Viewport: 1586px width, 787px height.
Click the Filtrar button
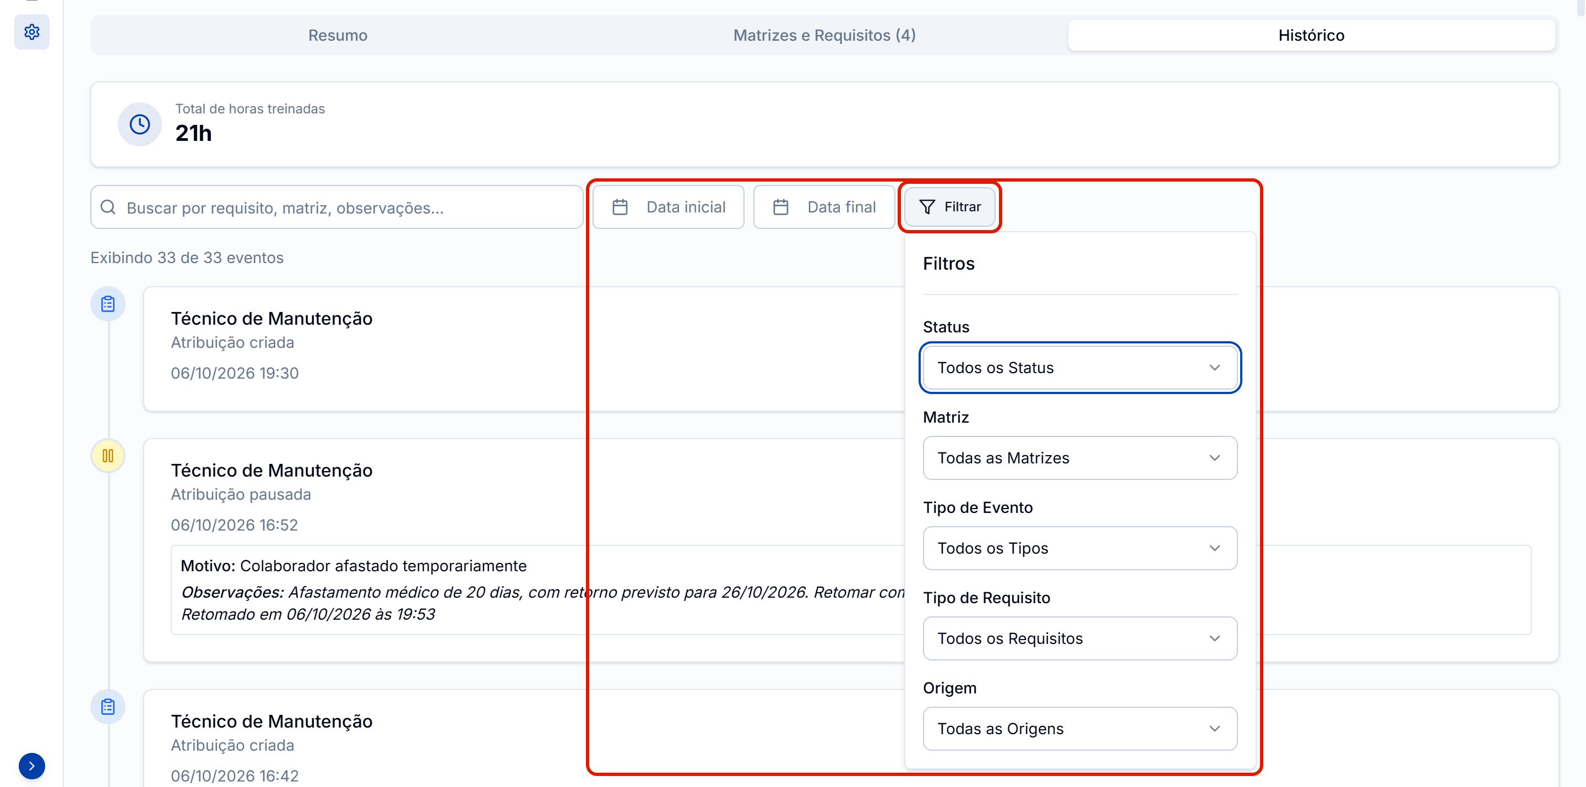click(x=950, y=207)
